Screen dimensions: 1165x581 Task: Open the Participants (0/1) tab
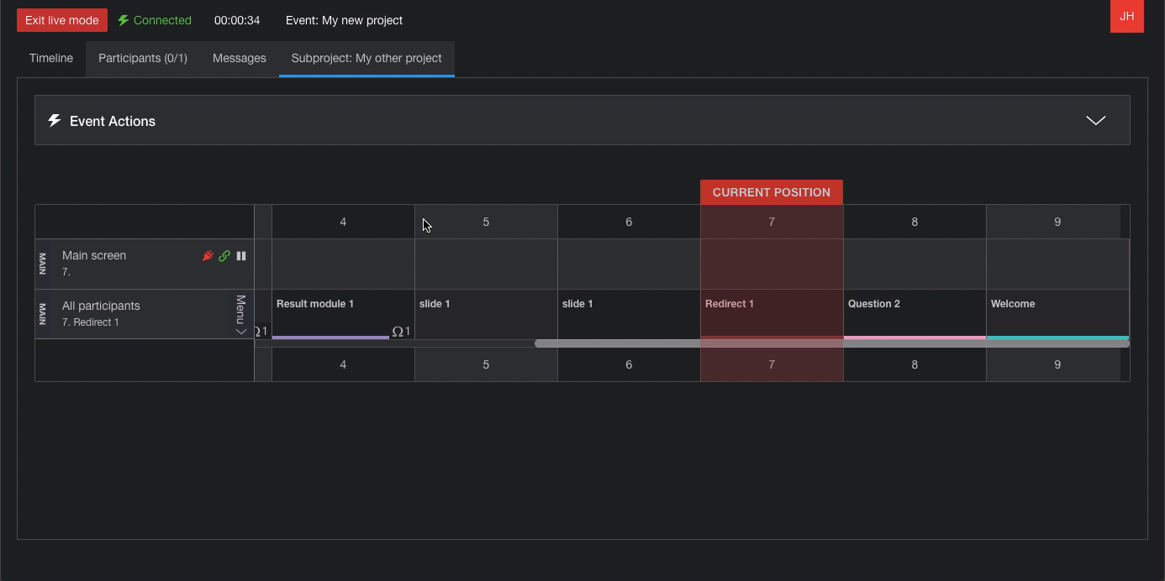[143, 59]
